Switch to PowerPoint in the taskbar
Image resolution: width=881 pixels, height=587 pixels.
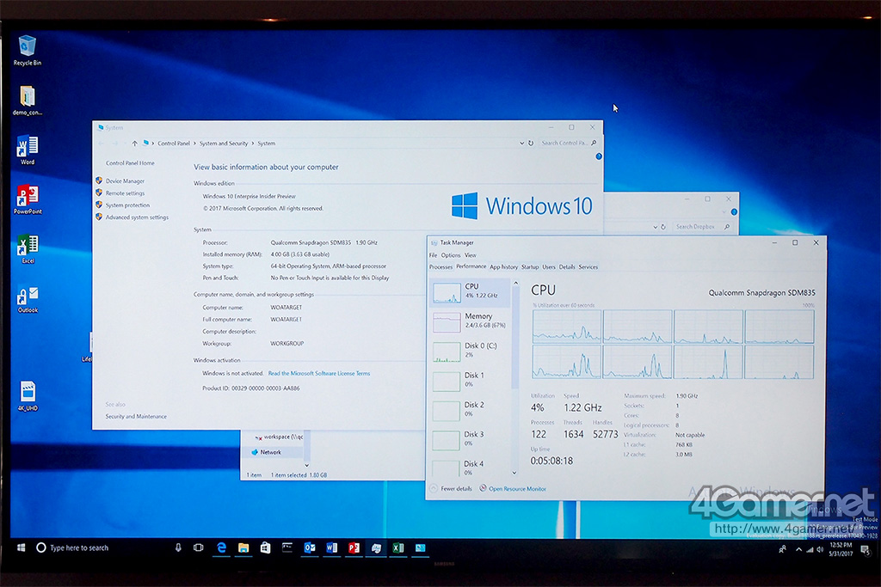(354, 547)
